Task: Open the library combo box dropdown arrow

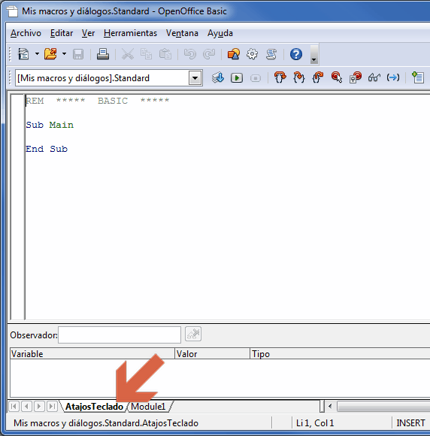Action: point(195,78)
